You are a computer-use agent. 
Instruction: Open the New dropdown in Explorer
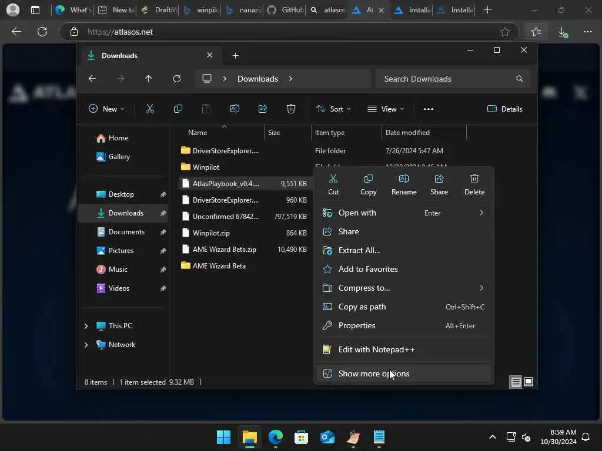106,109
